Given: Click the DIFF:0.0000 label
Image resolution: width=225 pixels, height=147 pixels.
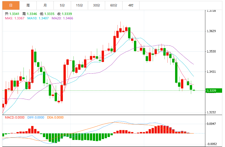Looking at the screenshot, I should coord(36,117).
